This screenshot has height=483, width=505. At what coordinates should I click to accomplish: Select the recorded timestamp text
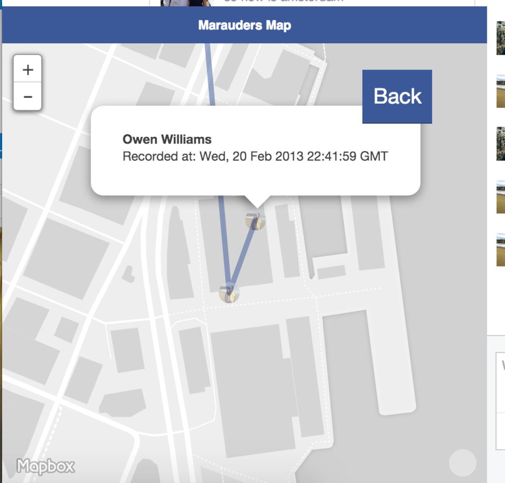tap(255, 156)
